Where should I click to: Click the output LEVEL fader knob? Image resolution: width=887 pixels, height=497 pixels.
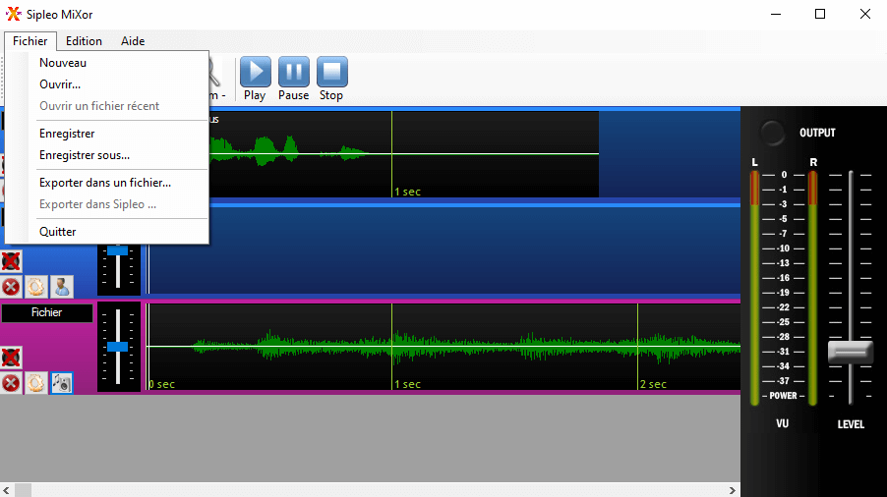(851, 352)
